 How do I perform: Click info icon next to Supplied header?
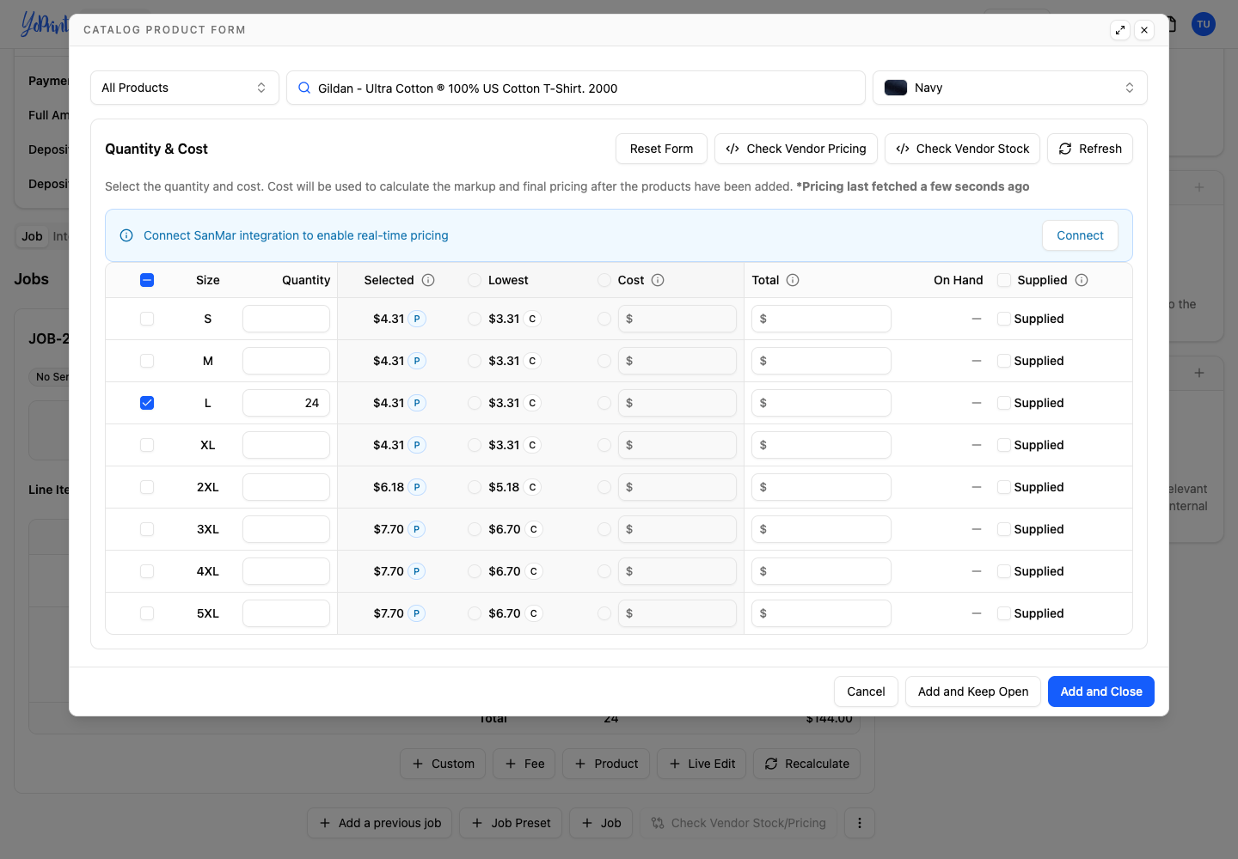(1082, 280)
